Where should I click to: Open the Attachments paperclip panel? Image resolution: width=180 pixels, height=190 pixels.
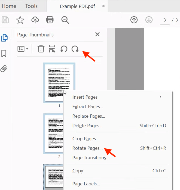click(4, 68)
